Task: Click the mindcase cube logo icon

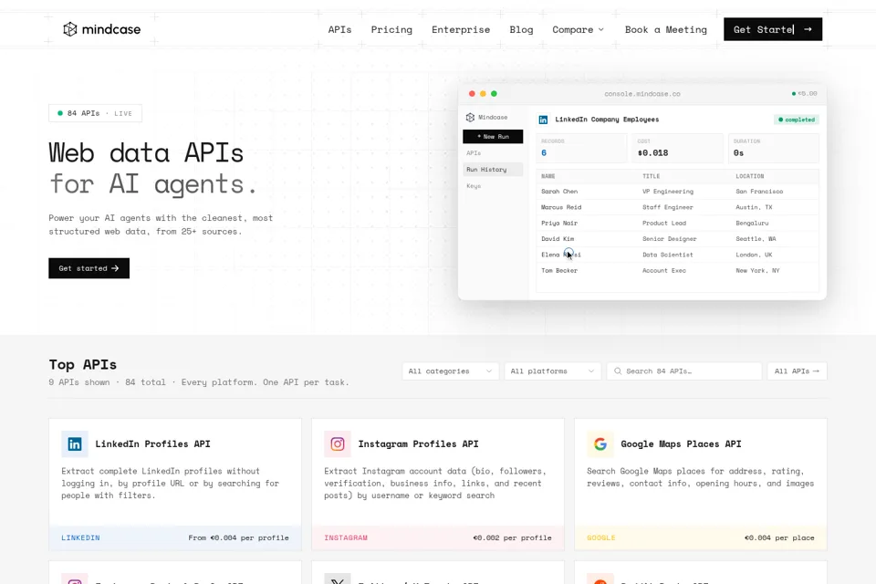Action: point(70,29)
